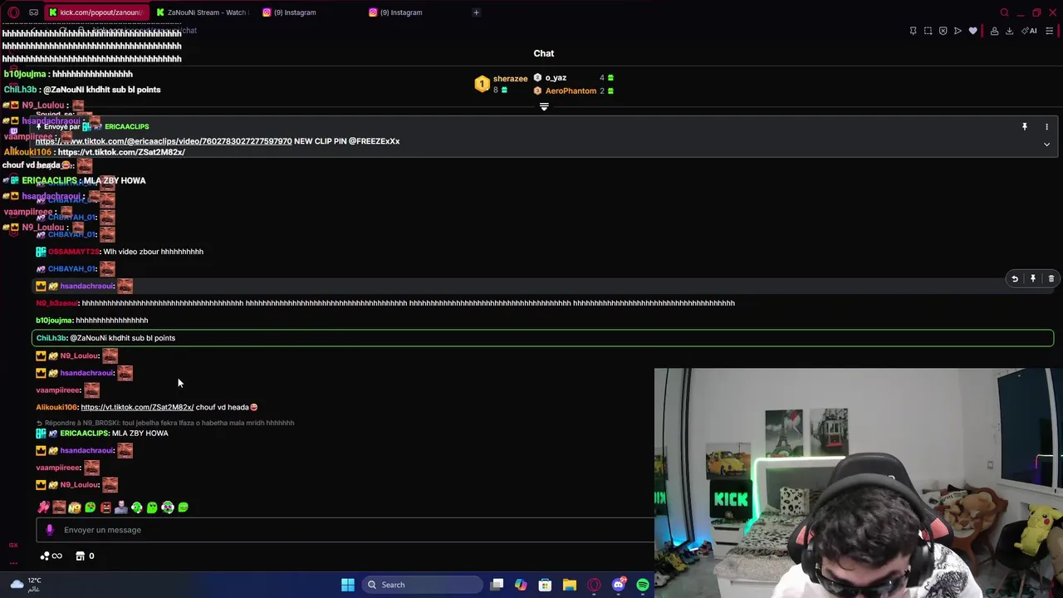Open File Explorer from taskbar

(x=570, y=585)
